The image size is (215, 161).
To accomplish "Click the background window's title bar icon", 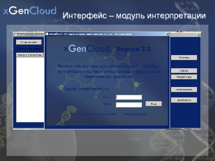I will pyautogui.click(x=15, y=35).
